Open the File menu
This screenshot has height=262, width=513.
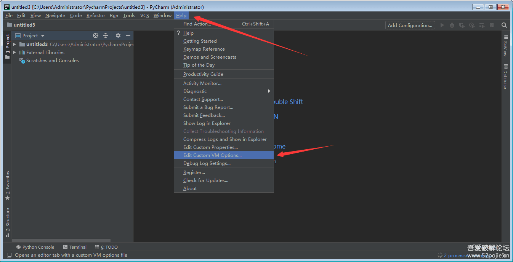point(9,16)
